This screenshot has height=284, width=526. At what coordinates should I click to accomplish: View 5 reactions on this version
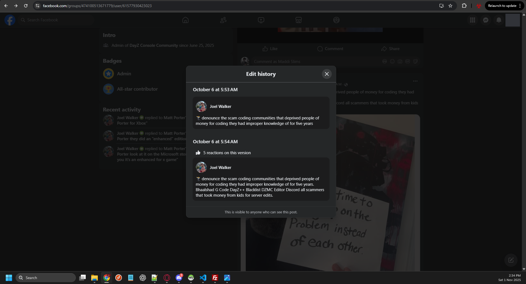(223, 153)
